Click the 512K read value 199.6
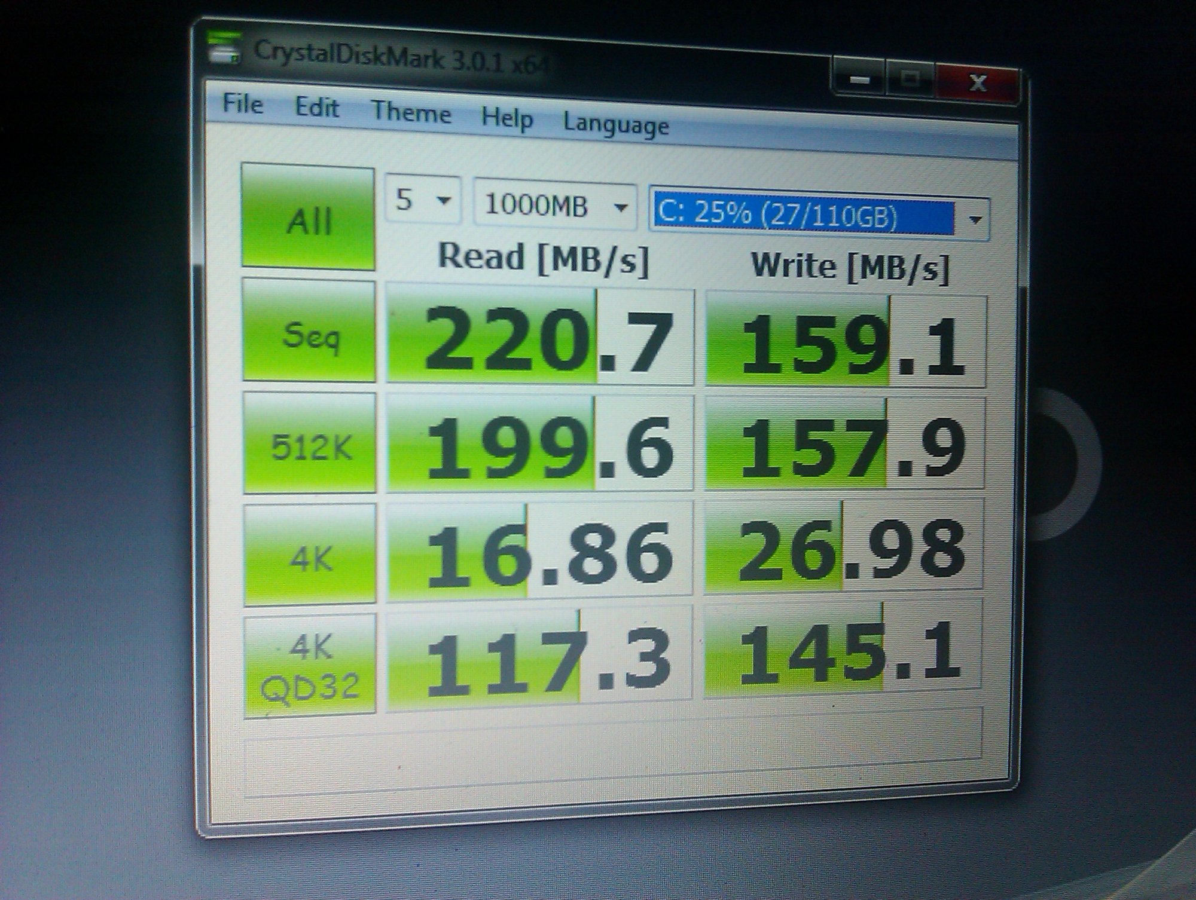This screenshot has height=900, width=1196. 540,443
